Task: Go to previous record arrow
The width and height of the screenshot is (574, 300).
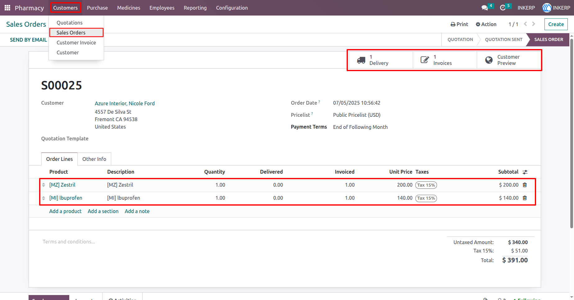Action: pyautogui.click(x=526, y=24)
